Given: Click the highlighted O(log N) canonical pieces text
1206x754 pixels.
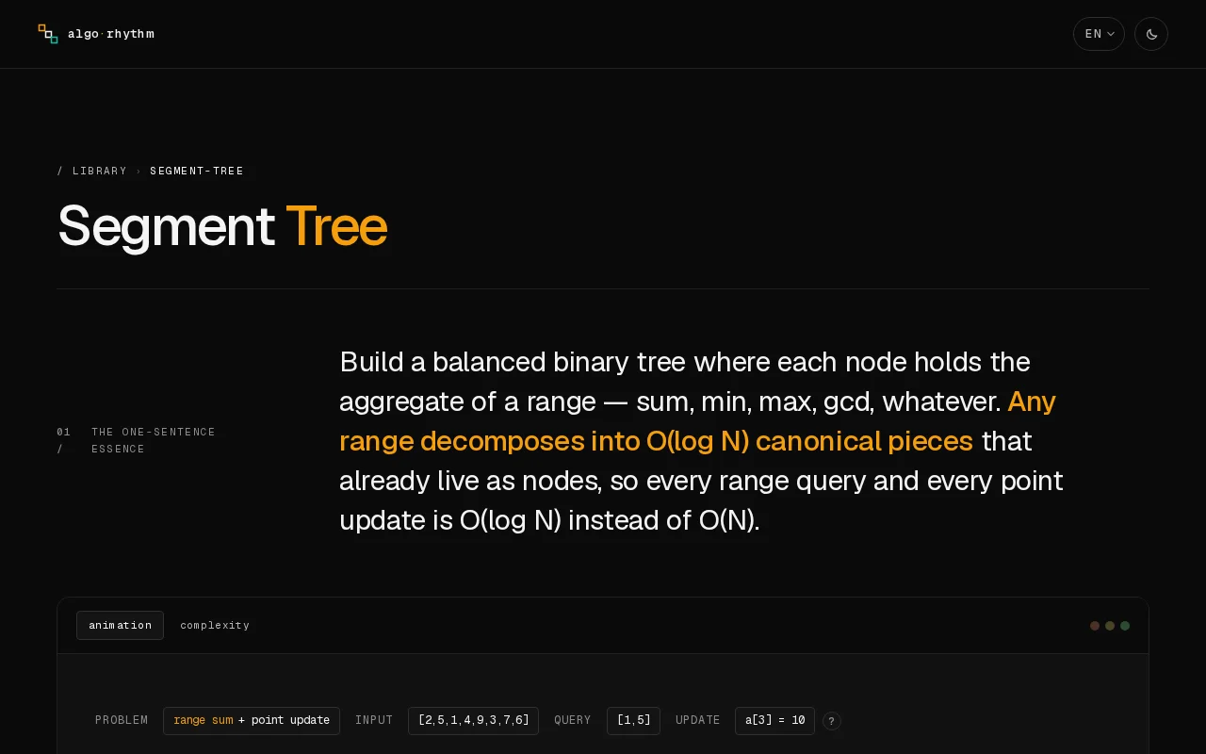Looking at the screenshot, I should [809, 441].
